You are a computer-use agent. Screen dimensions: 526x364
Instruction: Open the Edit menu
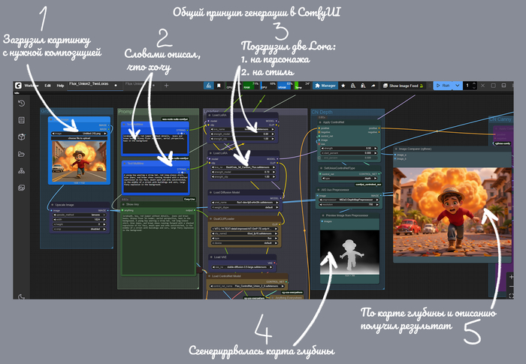[x=47, y=86]
